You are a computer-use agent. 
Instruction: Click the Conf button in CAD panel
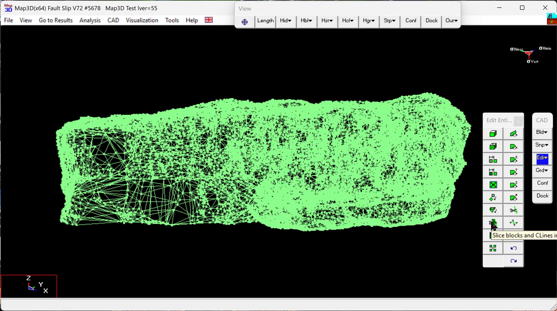pyautogui.click(x=542, y=183)
